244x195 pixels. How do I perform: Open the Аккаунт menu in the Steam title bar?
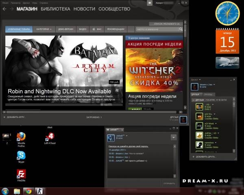[x=159, y=3]
